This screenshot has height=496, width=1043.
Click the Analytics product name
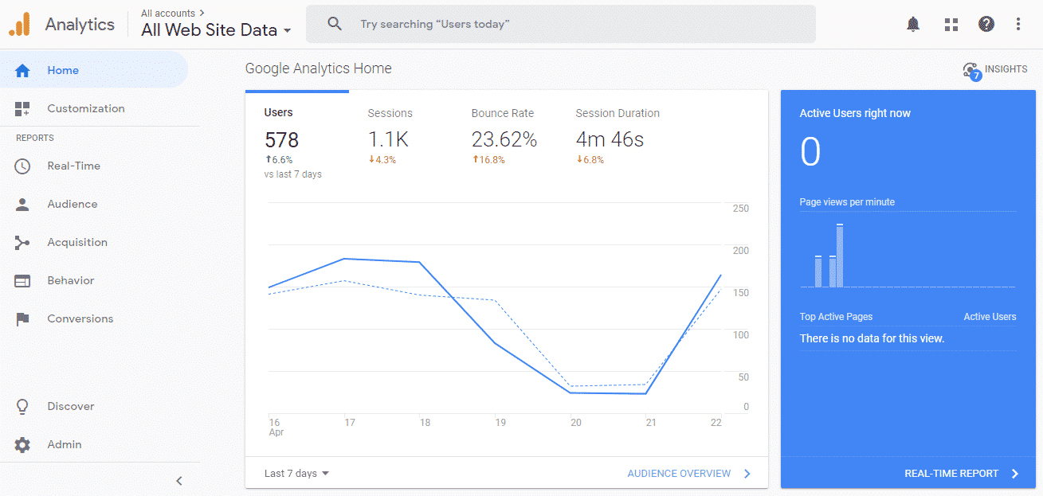tap(80, 24)
